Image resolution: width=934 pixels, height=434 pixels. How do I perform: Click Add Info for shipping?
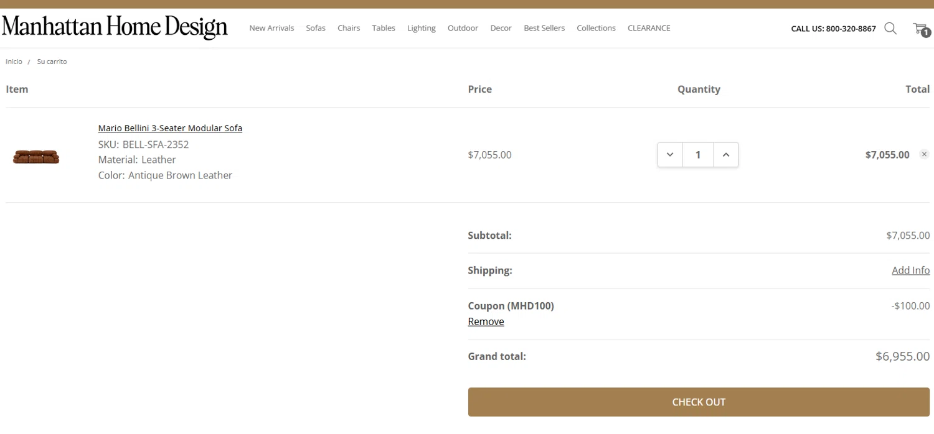(910, 270)
